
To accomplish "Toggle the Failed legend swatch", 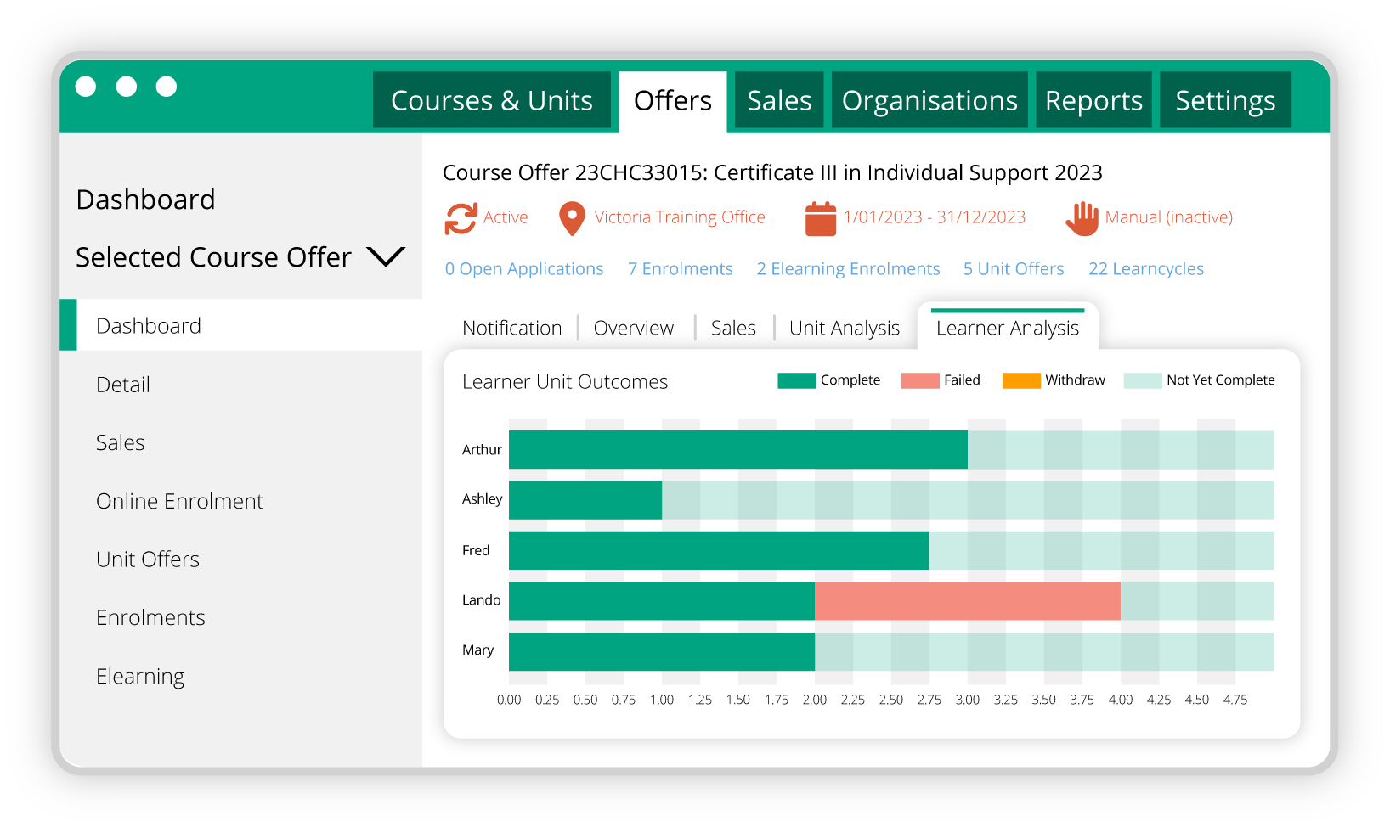I will tap(920, 380).
